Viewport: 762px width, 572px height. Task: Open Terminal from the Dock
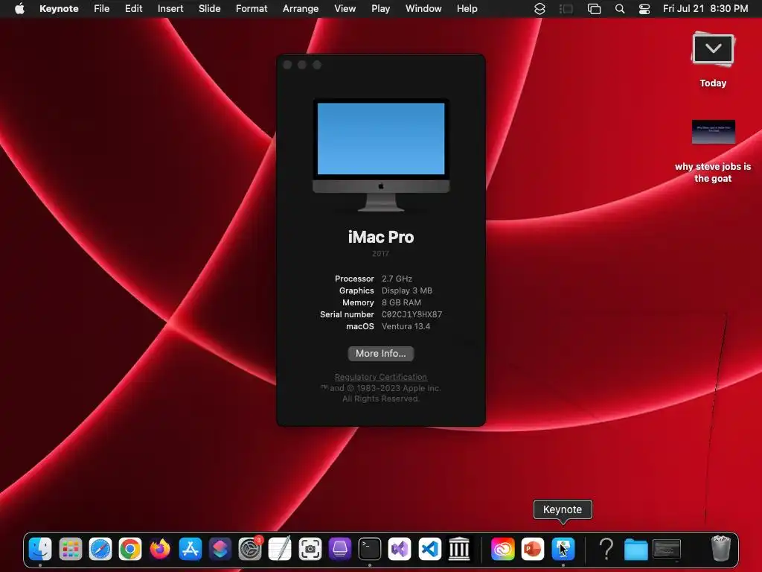pos(370,549)
